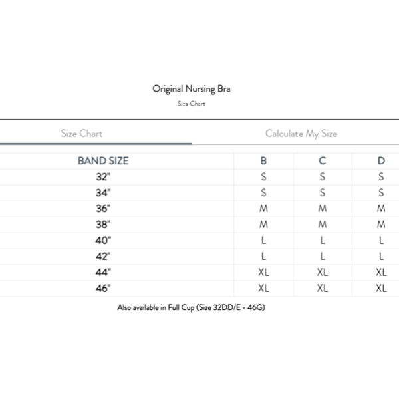This screenshot has width=399, height=399.
Task: Click the 40" band size row label
Action: [103, 240]
